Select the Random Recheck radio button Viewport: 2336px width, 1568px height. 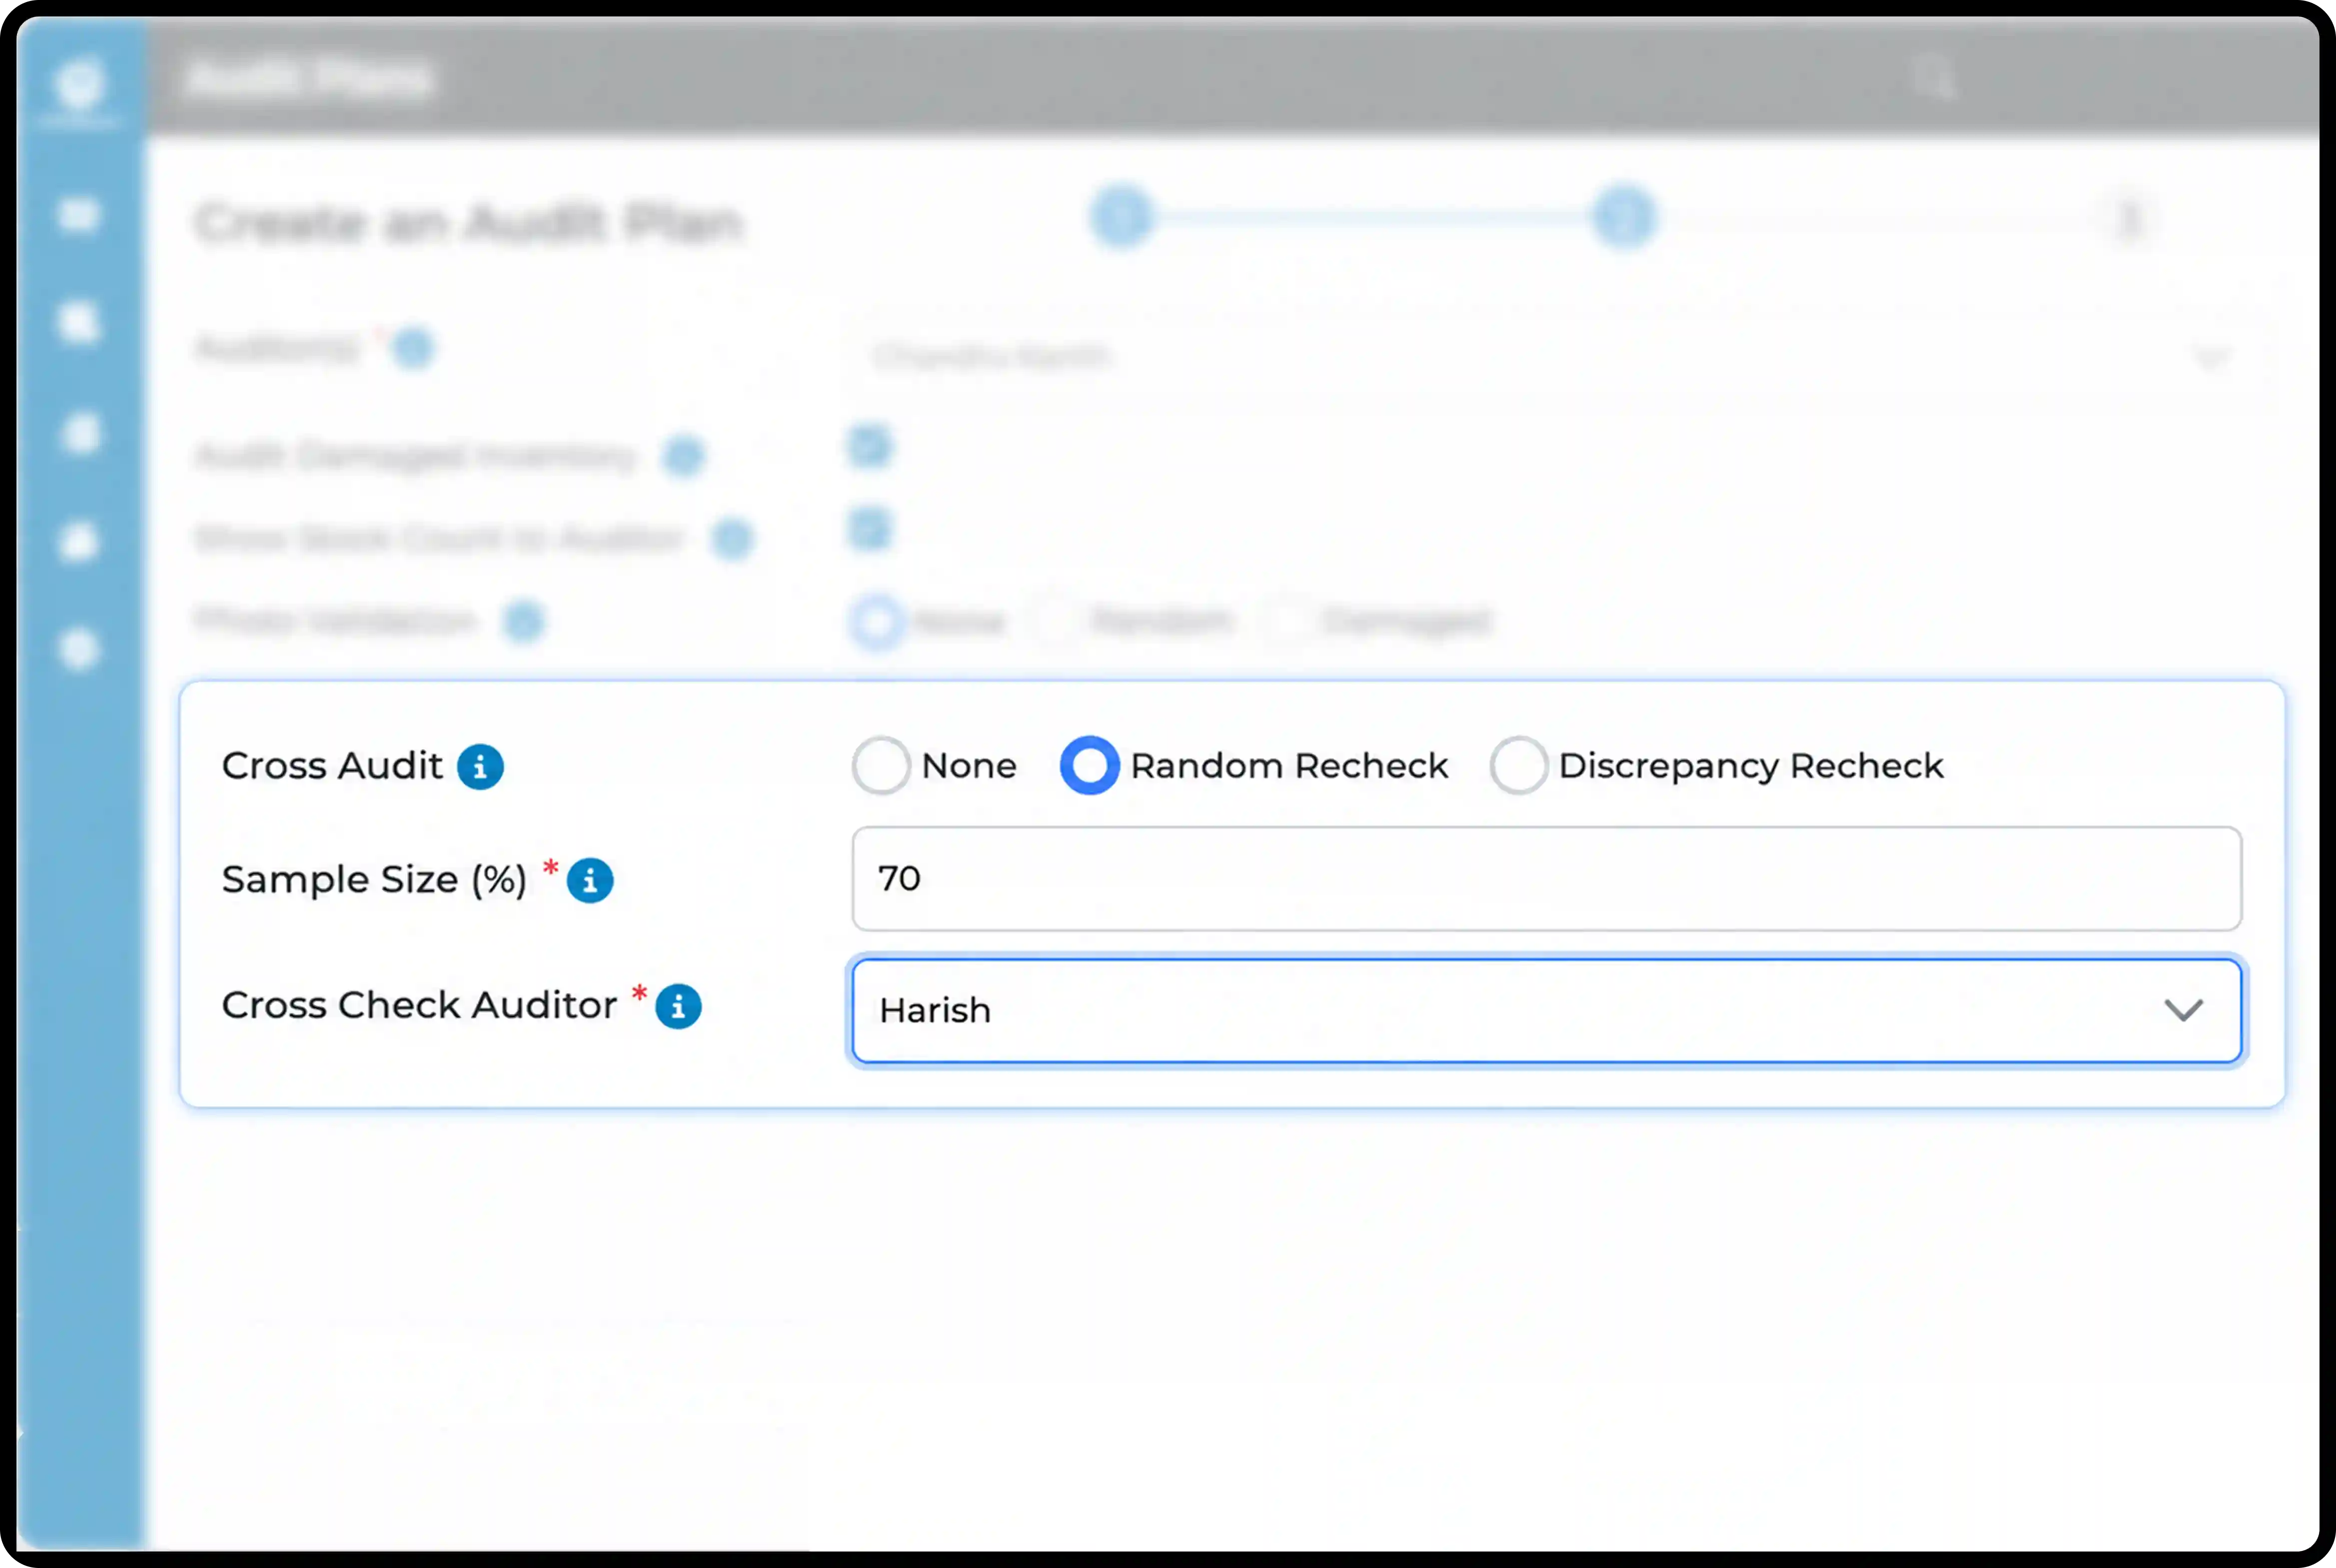(x=1089, y=766)
